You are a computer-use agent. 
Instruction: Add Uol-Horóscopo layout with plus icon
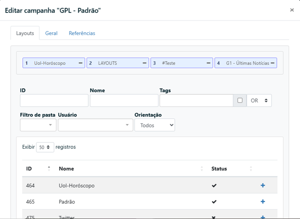coord(263,186)
